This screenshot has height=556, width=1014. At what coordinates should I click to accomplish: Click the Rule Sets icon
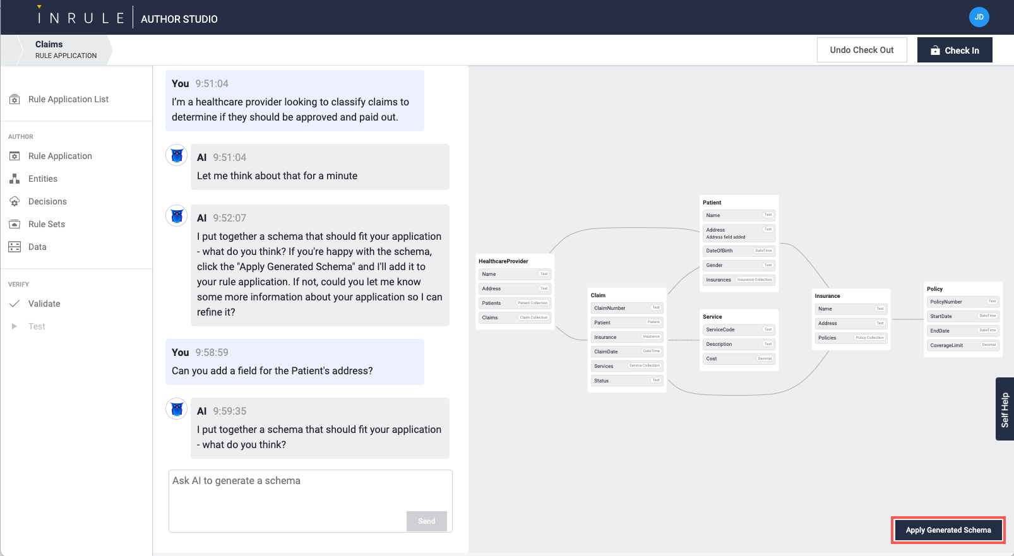tap(15, 224)
